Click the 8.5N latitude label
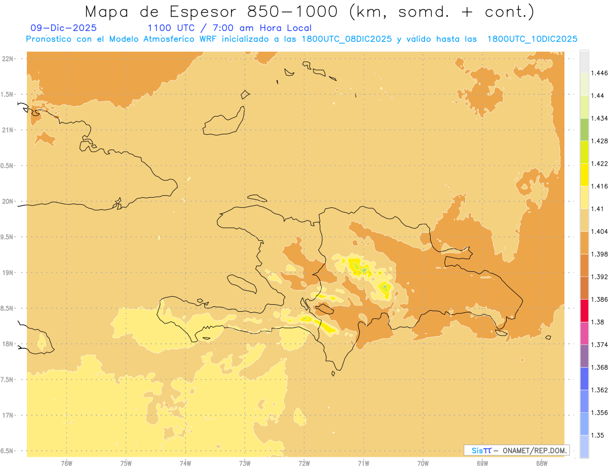Image resolution: width=608 pixels, height=470 pixels. (7, 308)
